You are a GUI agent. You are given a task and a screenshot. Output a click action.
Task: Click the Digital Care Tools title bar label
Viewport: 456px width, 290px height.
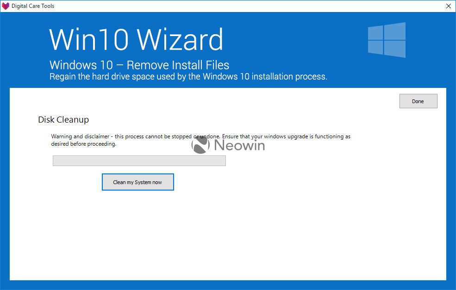pos(32,6)
